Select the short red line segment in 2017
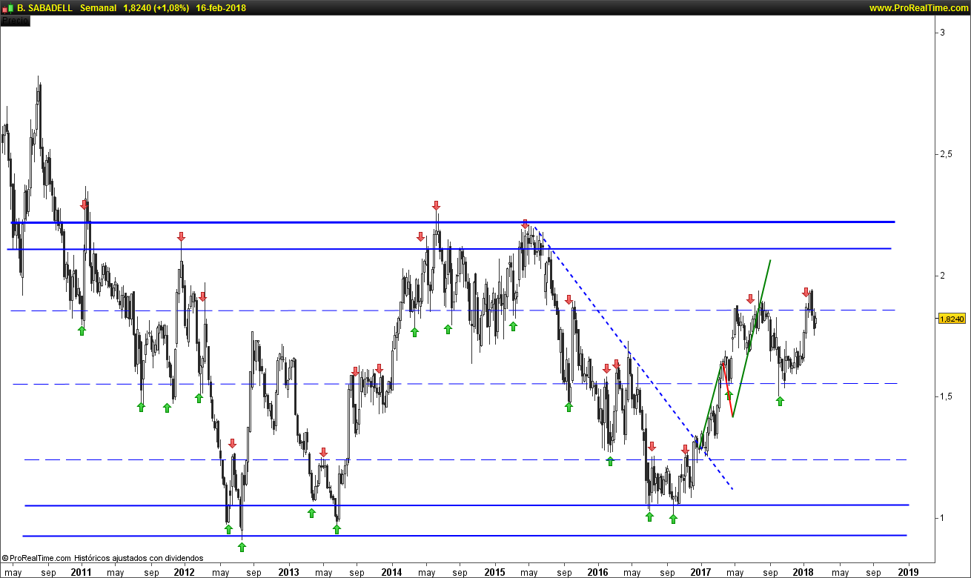The width and height of the screenshot is (971, 578). 726,390
